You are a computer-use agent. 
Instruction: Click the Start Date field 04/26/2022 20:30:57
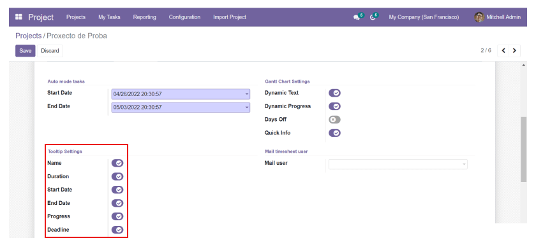pyautogui.click(x=181, y=94)
